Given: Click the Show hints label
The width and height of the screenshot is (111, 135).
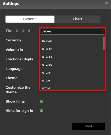Looking at the screenshot, I should (x=15, y=102).
